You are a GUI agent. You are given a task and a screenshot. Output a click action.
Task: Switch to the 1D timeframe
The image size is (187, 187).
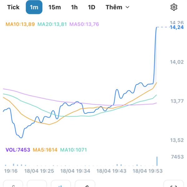(91, 7)
